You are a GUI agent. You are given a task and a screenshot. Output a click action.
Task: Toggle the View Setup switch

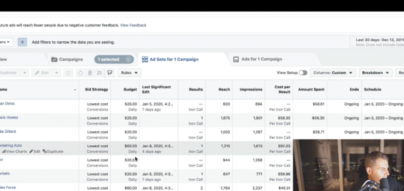click(x=303, y=73)
